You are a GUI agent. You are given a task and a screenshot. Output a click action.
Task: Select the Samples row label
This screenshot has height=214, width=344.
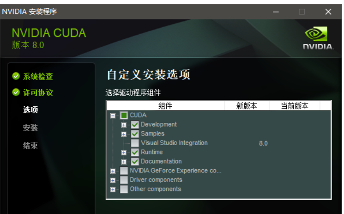tap(152, 134)
